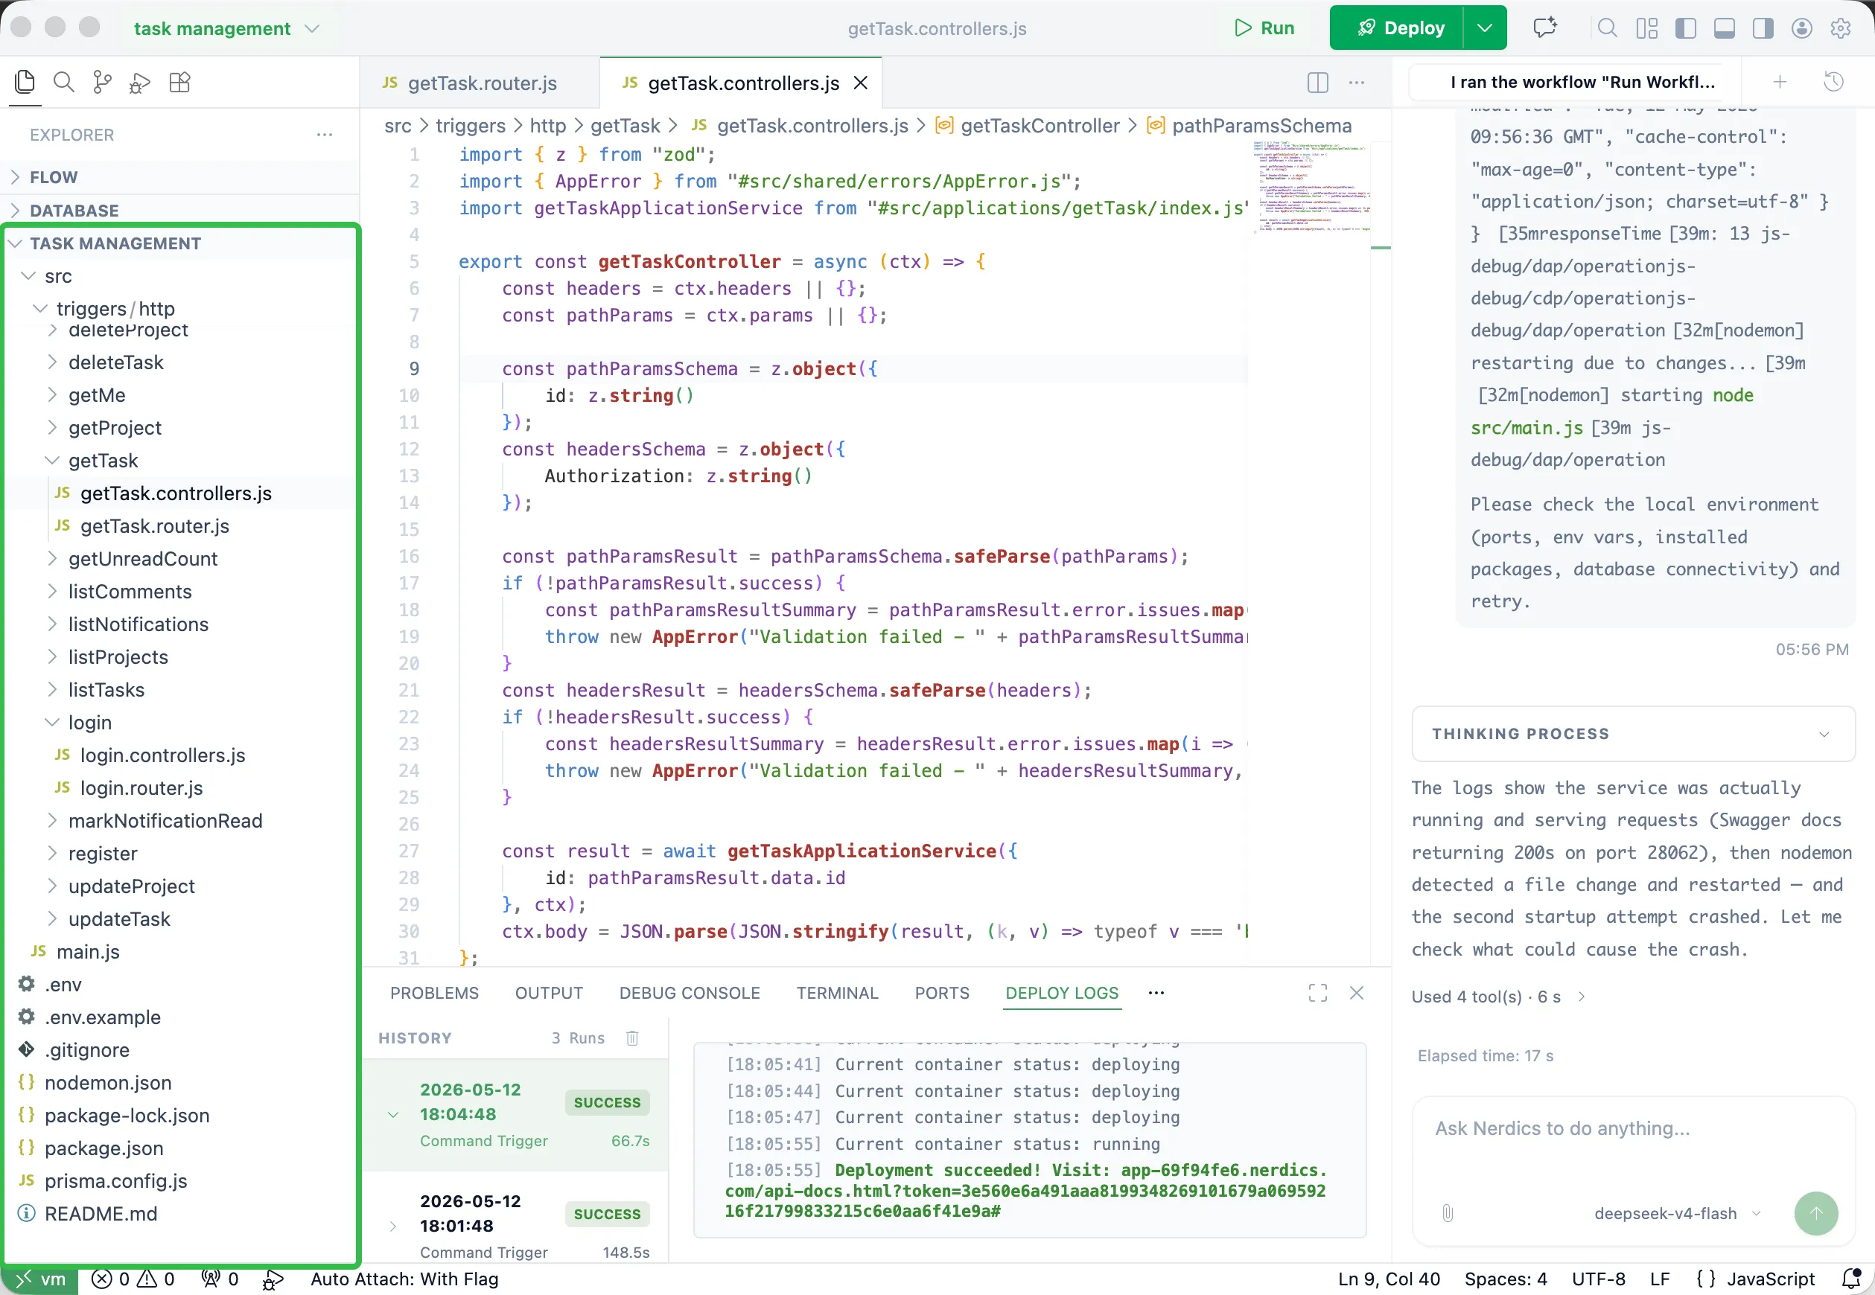Show more panel tabs ellipsis
The image size is (1875, 1295).
point(1156,993)
